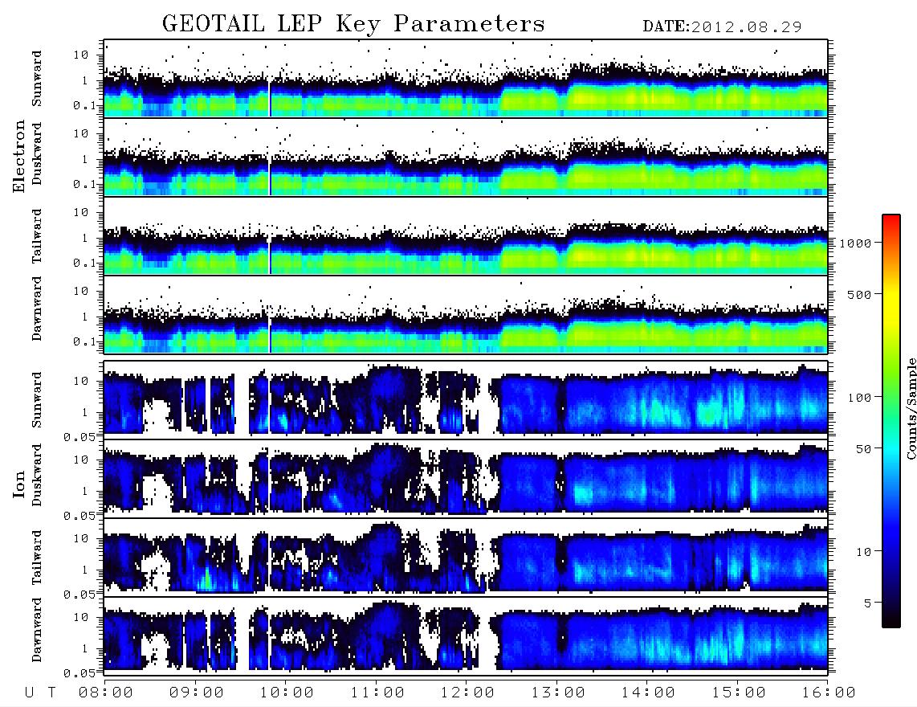Click the 50 tick label on color bar

point(863,449)
